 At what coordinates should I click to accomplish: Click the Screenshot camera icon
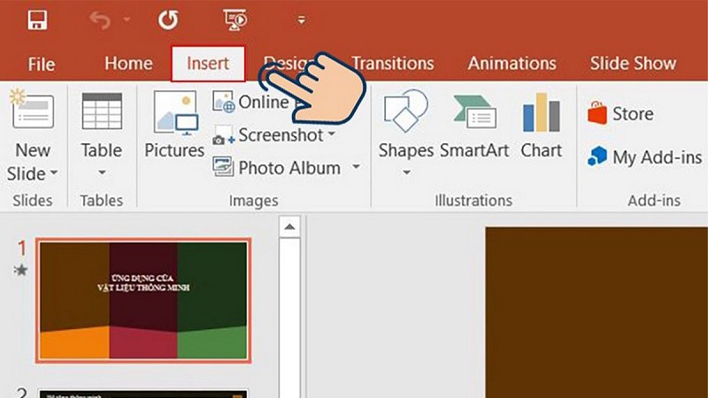(224, 135)
